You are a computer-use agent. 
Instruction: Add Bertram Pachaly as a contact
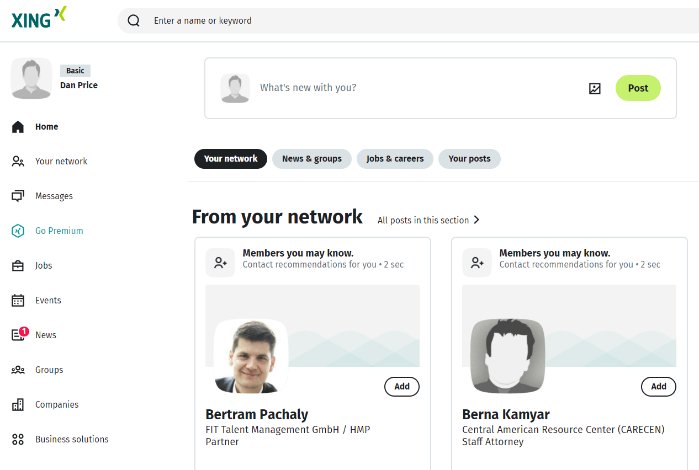pos(401,387)
